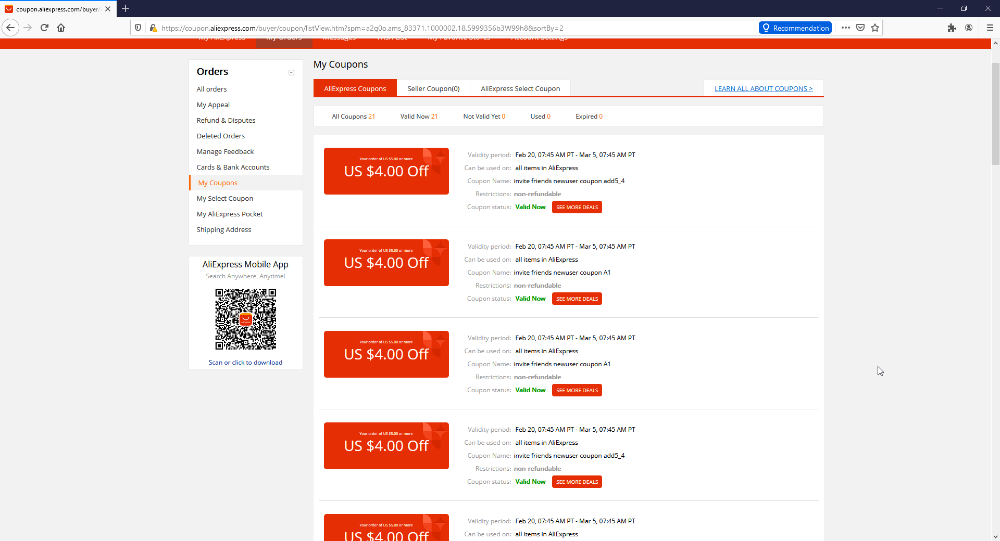Viewport: 1000px width, 541px height.
Task: Click See More Deals for second add5_4 coupon
Action: [577, 482]
